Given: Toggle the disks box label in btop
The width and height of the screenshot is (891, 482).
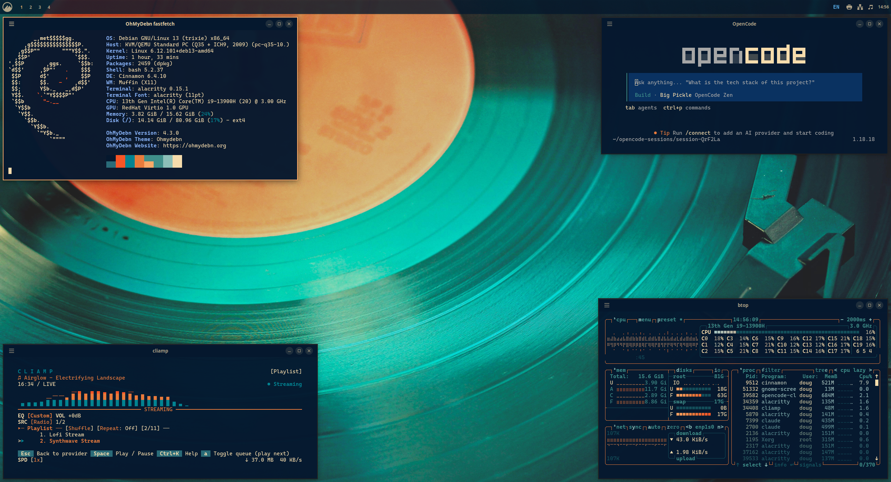Looking at the screenshot, I should pyautogui.click(x=684, y=370).
